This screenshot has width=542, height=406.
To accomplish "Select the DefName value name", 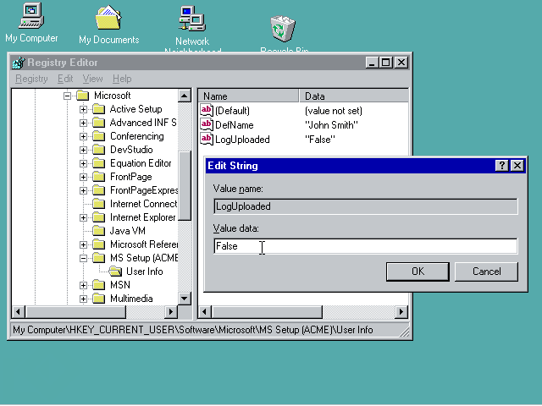I will point(234,125).
